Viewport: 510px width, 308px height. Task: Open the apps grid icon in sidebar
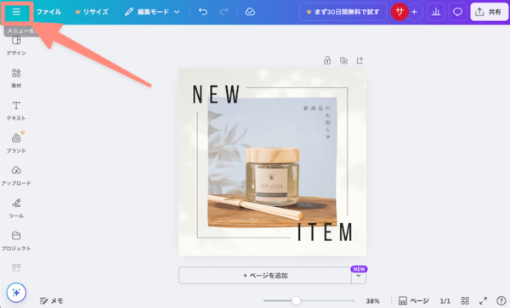click(x=16, y=268)
